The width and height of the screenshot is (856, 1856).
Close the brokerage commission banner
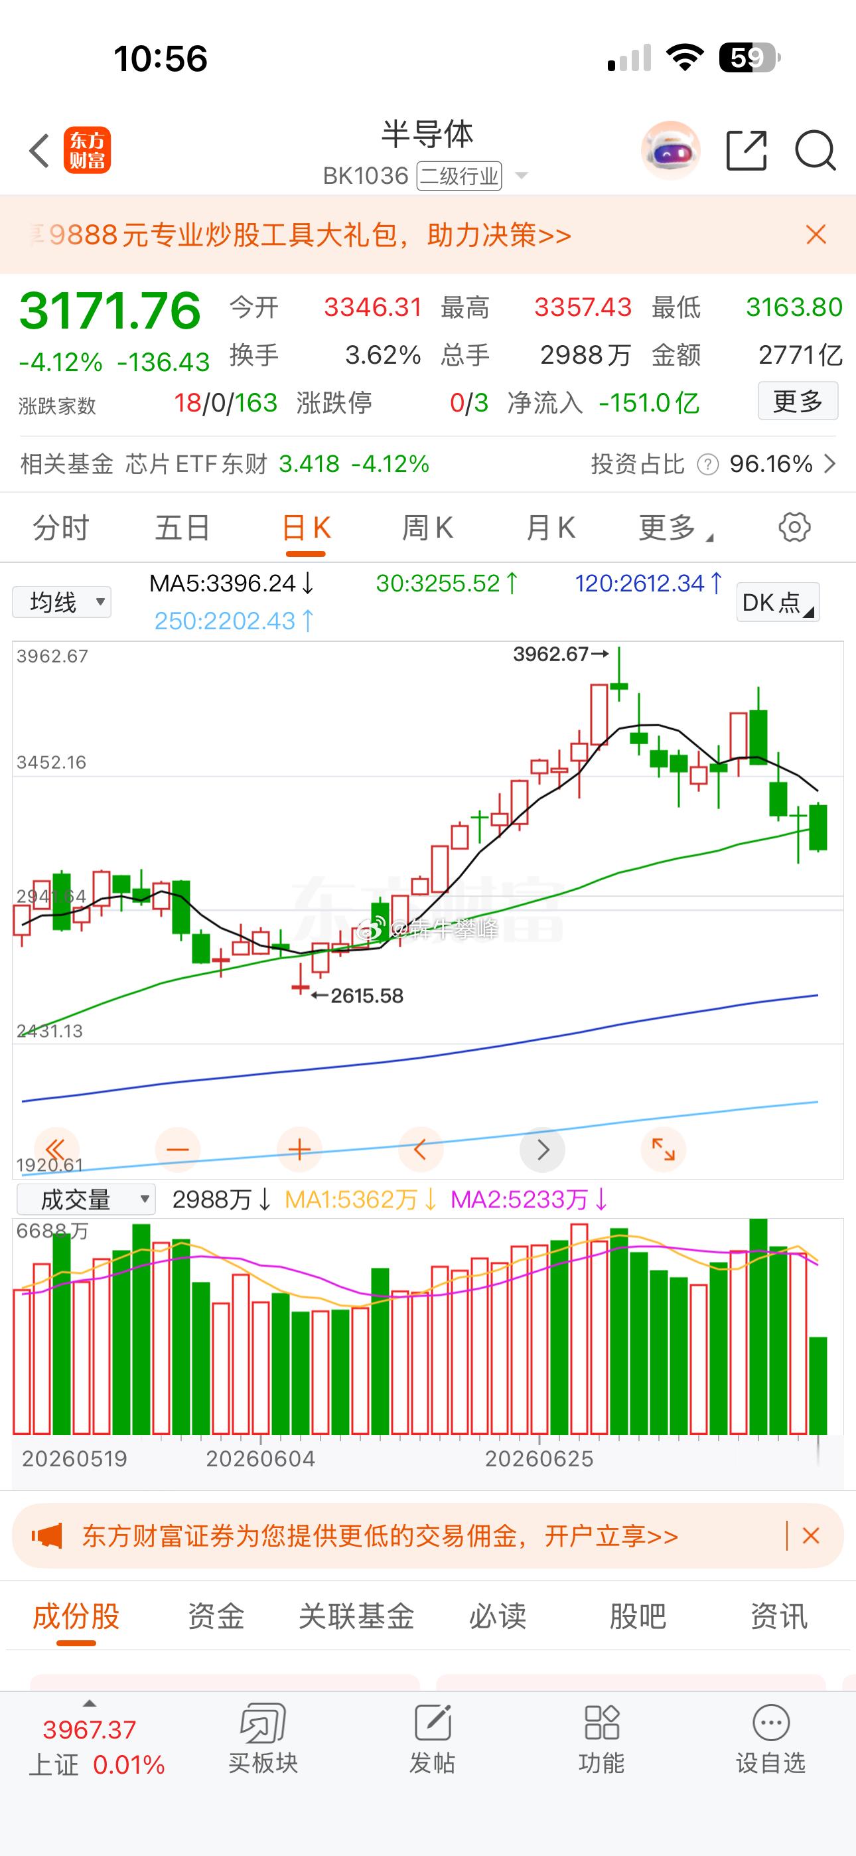[x=811, y=1536]
